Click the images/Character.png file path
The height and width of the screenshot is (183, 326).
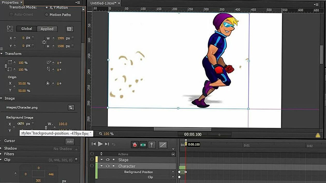pyautogui.click(x=22, y=107)
